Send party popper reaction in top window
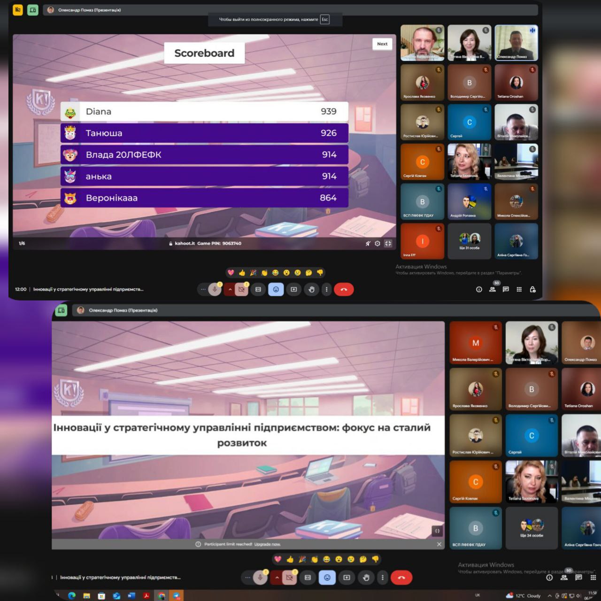Screen dimensions: 601x601 tap(253, 273)
